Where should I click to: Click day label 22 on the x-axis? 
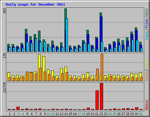tap(101, 114)
